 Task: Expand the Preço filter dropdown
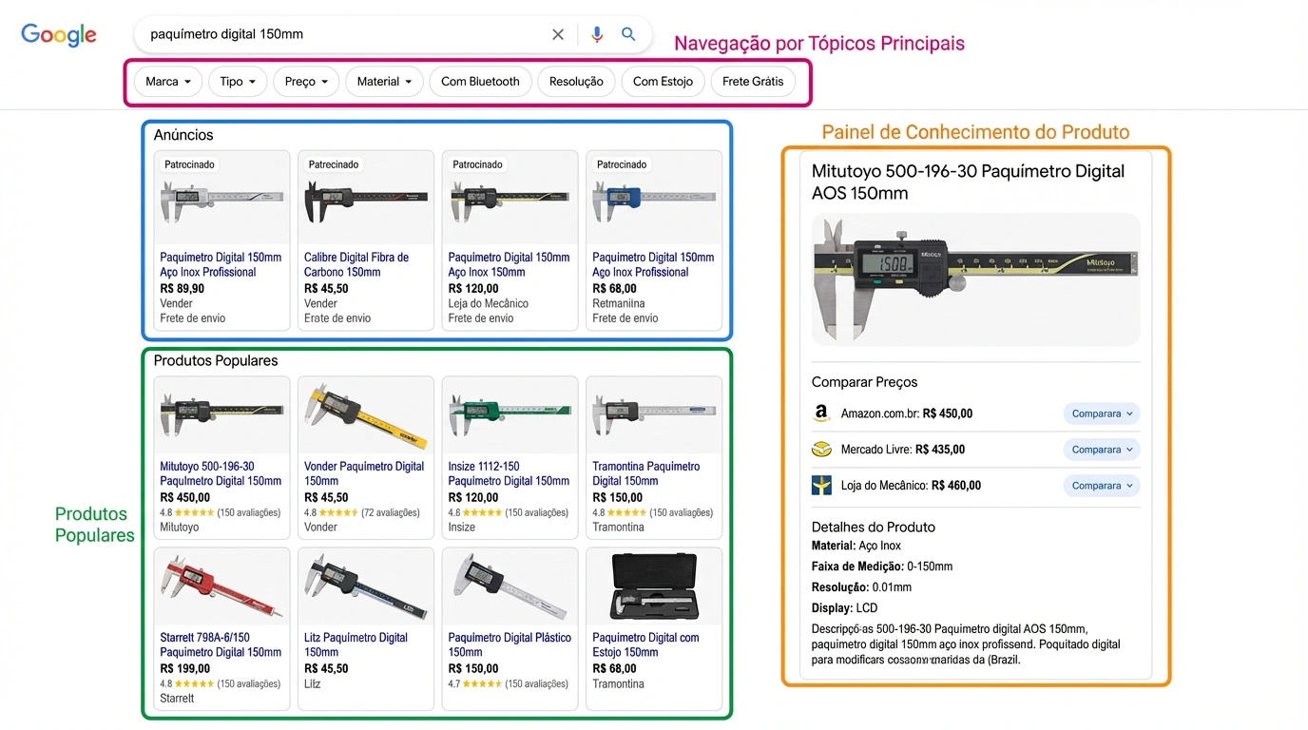coord(306,82)
